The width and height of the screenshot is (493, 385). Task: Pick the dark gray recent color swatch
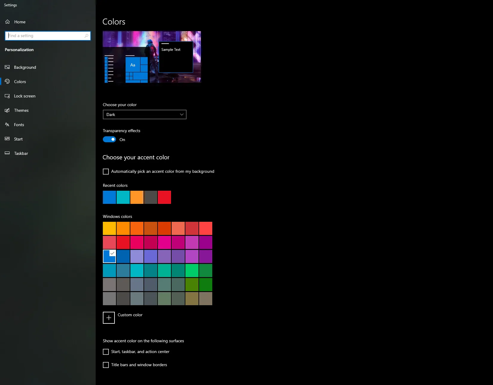[x=151, y=197]
